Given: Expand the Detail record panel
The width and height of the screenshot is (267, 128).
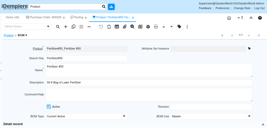Looking at the screenshot, I should coord(263,124).
